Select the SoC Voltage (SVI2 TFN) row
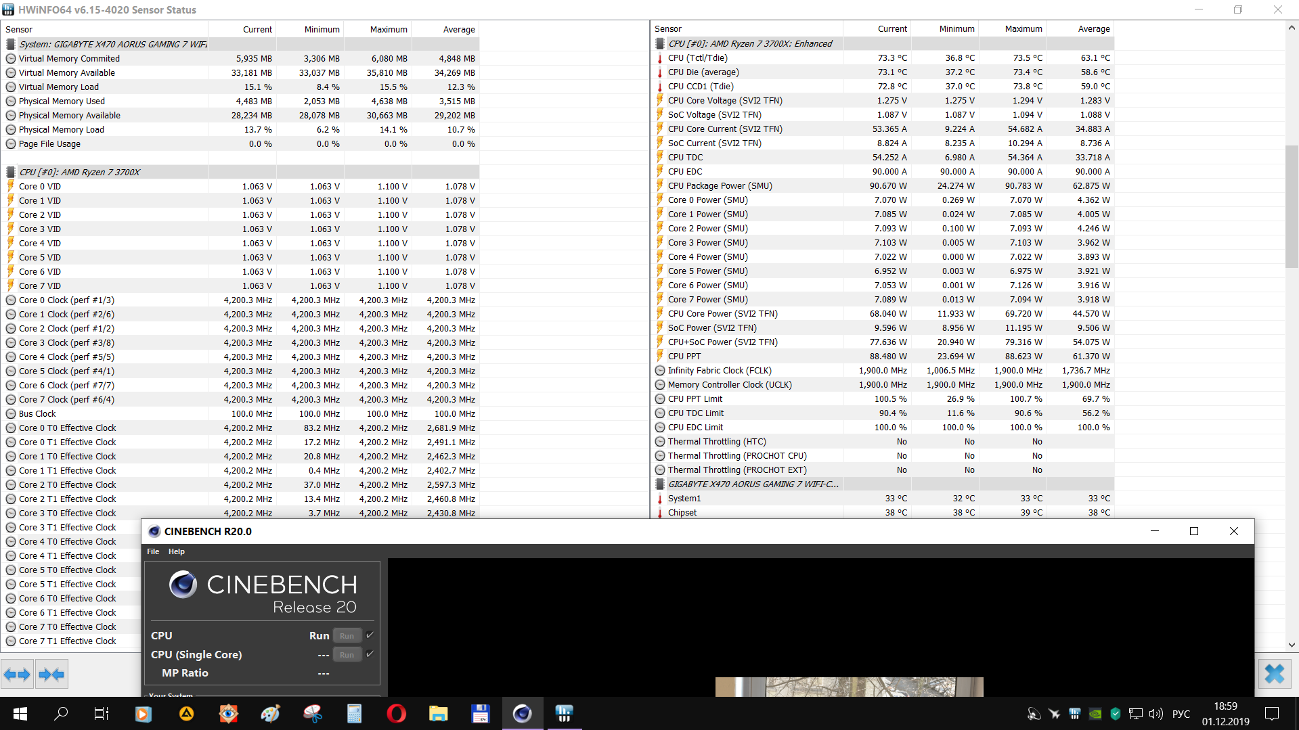1299x730 pixels. pos(883,114)
